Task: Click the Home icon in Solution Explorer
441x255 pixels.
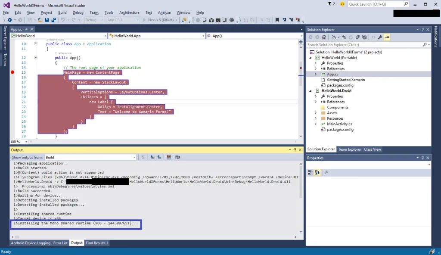Action: click(324, 37)
